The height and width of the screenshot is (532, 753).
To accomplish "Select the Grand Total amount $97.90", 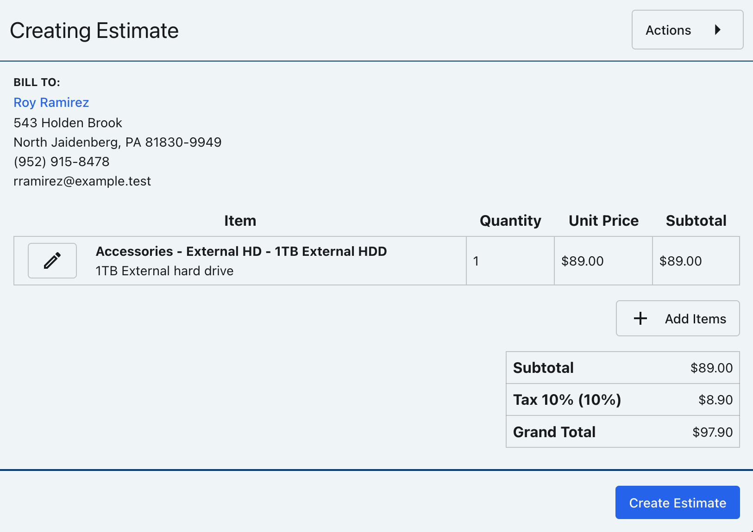I will click(712, 432).
